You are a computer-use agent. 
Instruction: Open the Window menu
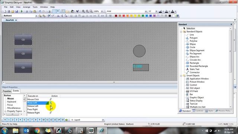point(44,7)
